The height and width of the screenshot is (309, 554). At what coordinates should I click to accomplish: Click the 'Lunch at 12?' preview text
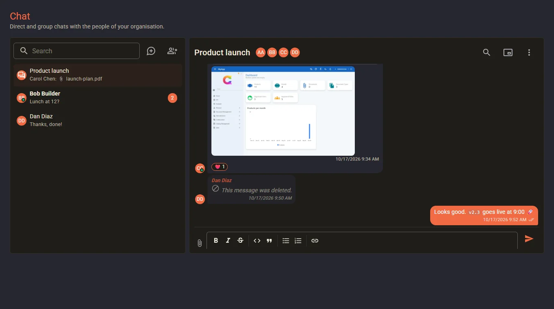[45, 102]
